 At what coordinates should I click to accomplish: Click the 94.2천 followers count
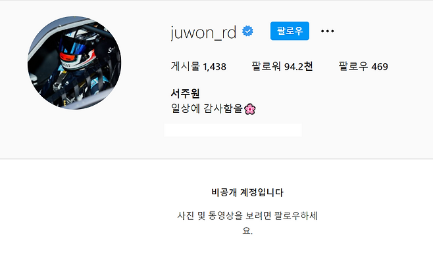[298, 66]
